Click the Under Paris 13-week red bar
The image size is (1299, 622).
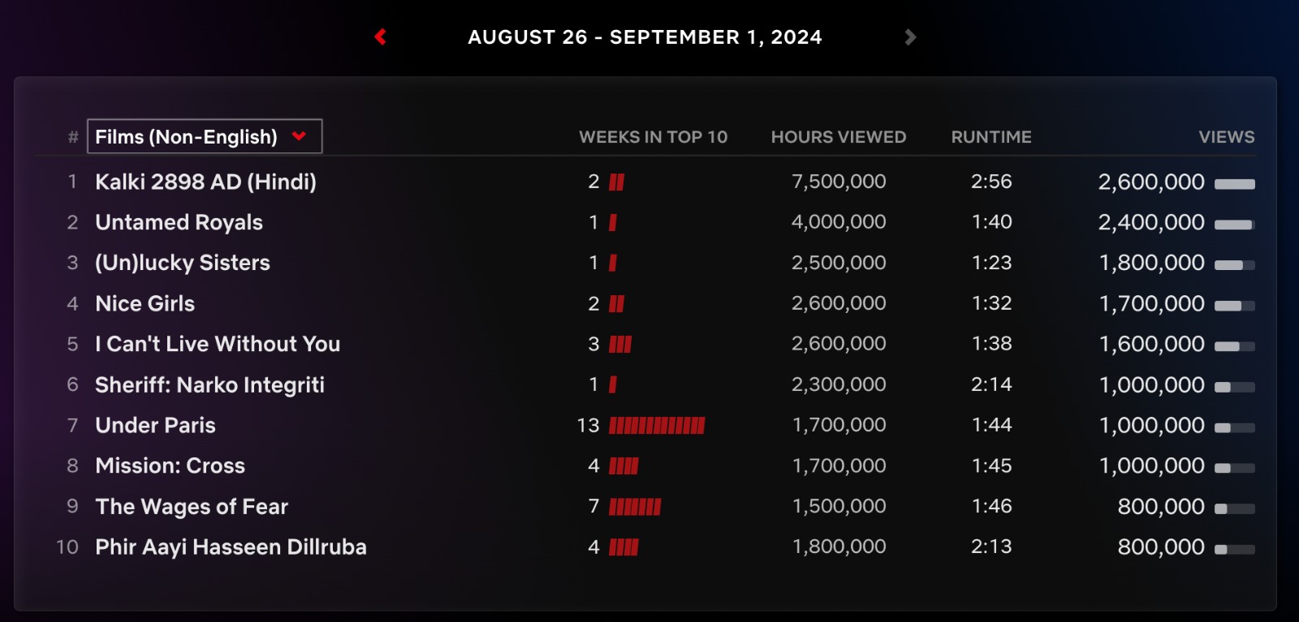(657, 426)
